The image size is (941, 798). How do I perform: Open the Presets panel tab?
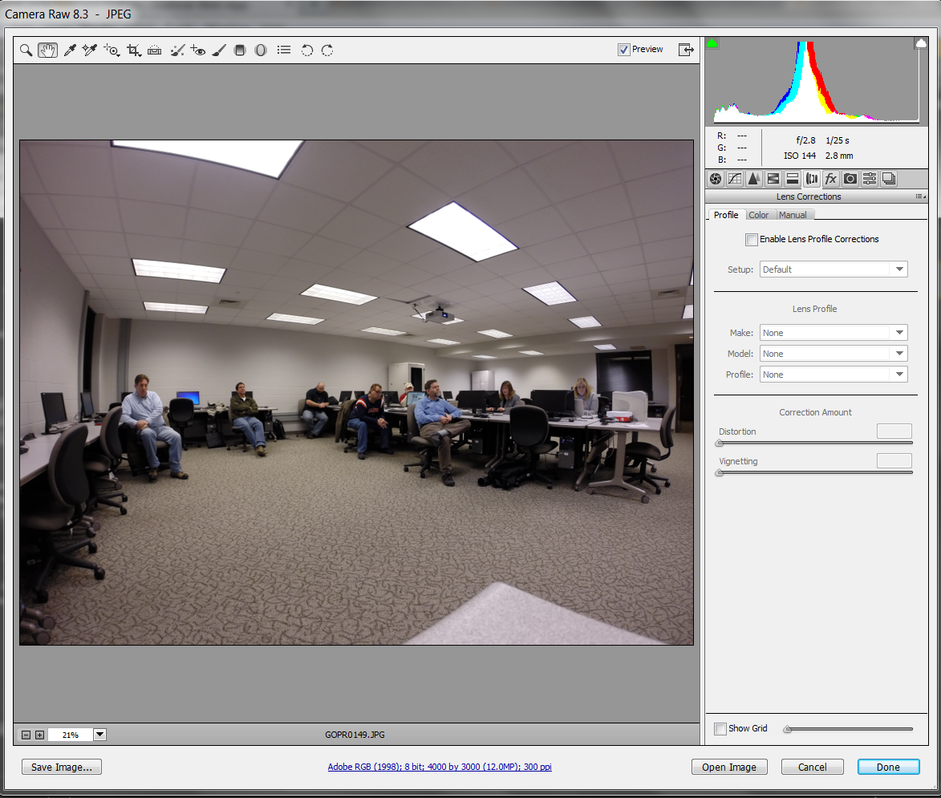coord(869,179)
